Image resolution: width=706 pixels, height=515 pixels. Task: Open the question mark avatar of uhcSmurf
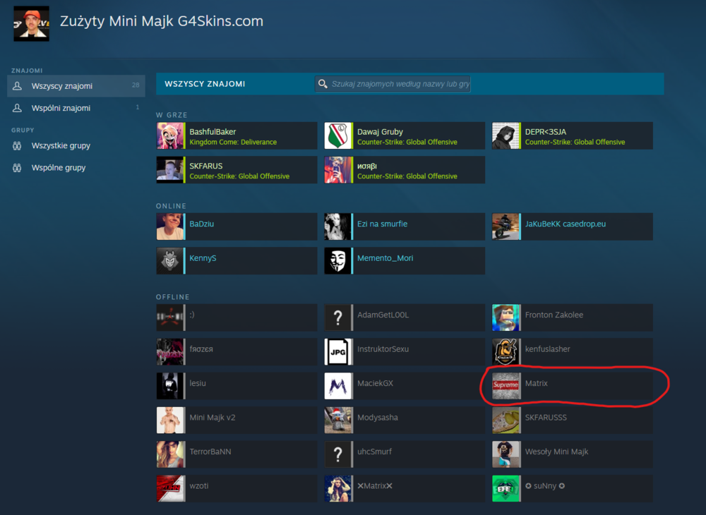click(337, 454)
